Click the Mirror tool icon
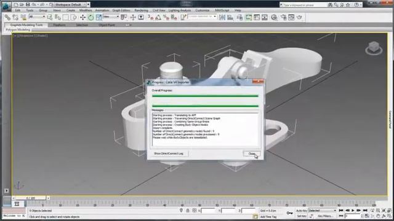 (222, 17)
